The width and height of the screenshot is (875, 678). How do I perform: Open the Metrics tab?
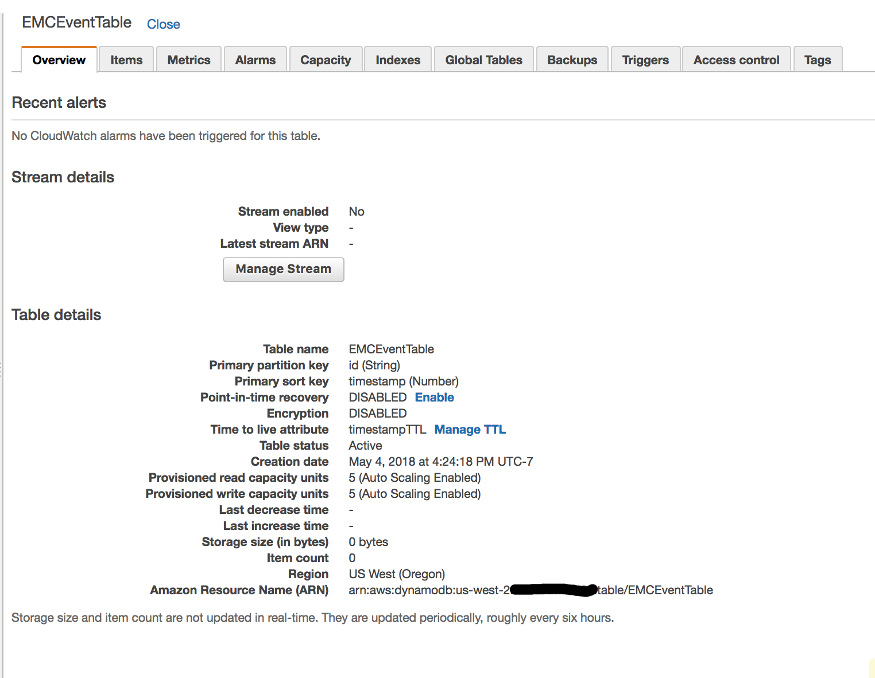(189, 60)
